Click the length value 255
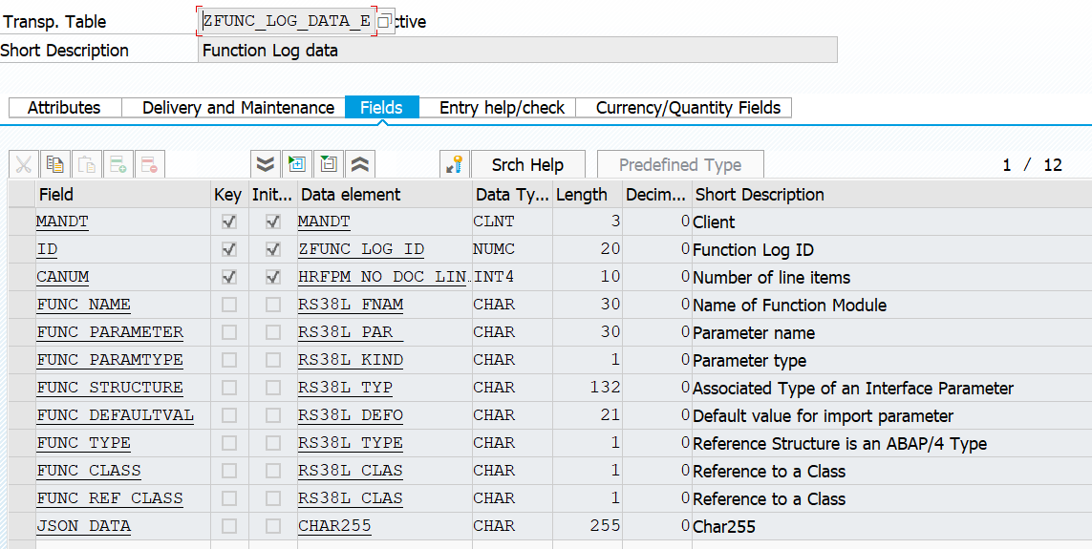Viewport: 1092px width, 549px height. point(605,526)
